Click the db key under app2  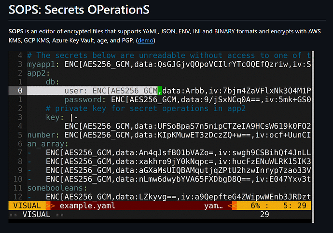tap(53, 82)
